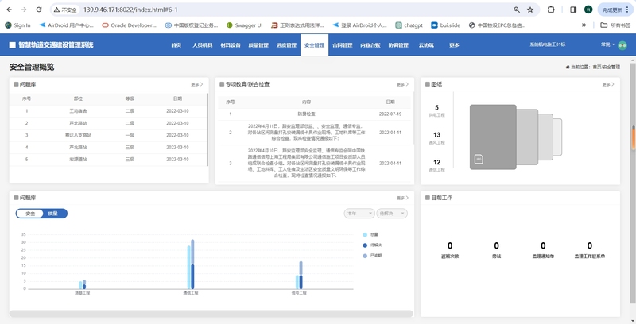Open the Swagger UI bookmark
636x324 pixels.
(x=244, y=25)
